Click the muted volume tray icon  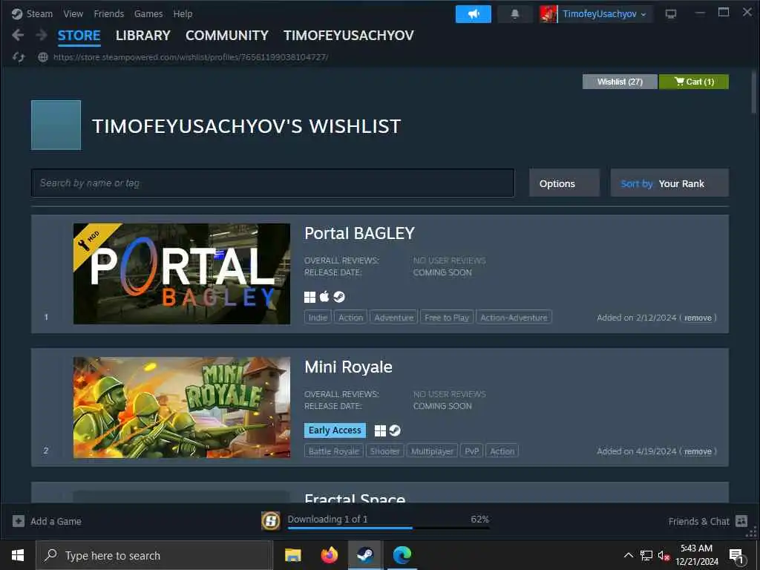point(663,555)
